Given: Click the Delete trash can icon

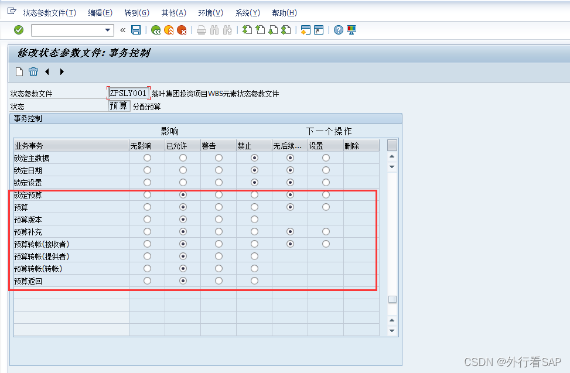Looking at the screenshot, I should [x=33, y=71].
